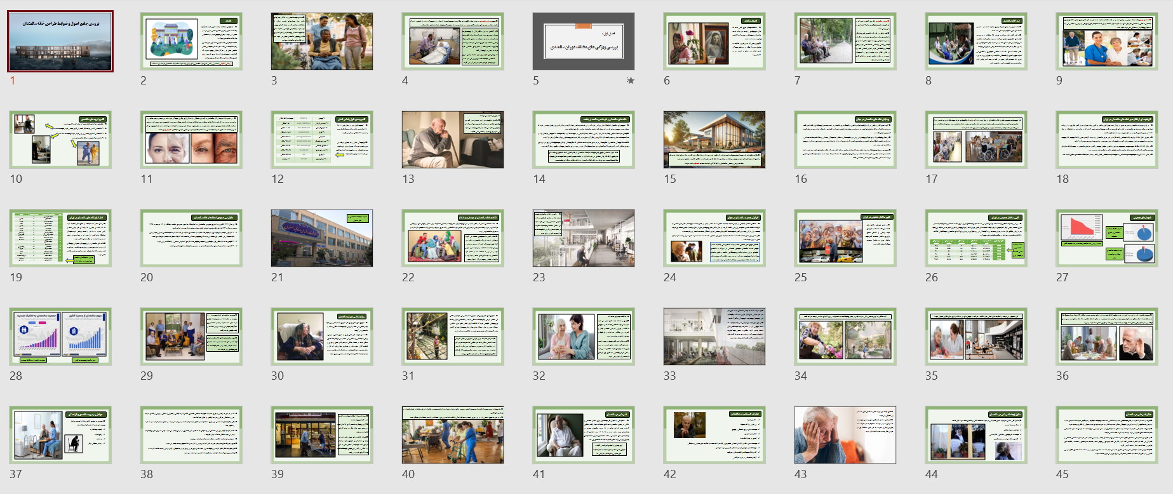Select slide 10 with the yellow arrows
This screenshot has width=1173, height=494.
click(x=60, y=140)
